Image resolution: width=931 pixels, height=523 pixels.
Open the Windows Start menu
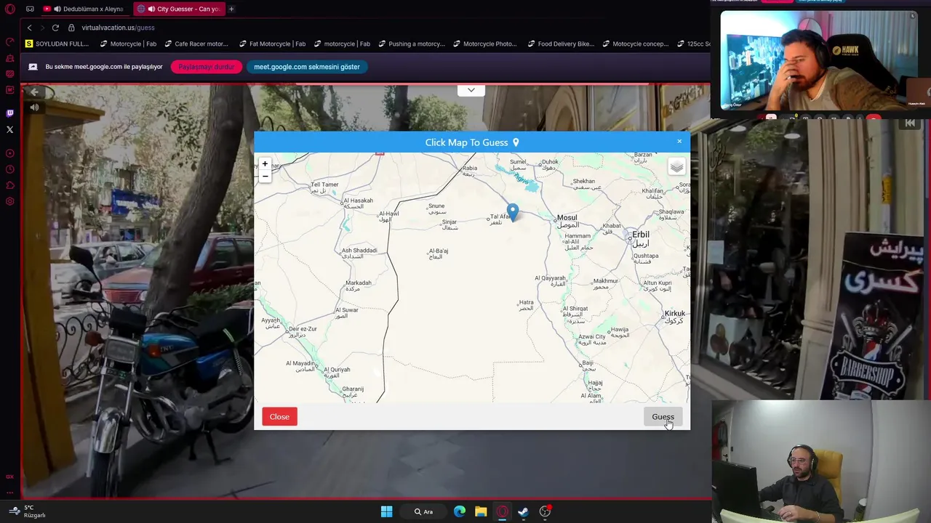(x=386, y=511)
